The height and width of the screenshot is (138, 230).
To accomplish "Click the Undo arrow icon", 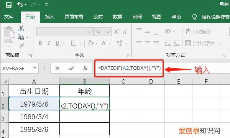I will pyautogui.click(x=20, y=5).
